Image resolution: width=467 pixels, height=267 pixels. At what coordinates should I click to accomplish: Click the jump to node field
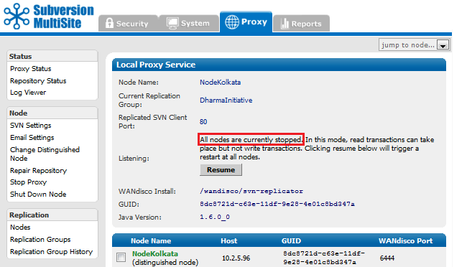tap(414, 44)
